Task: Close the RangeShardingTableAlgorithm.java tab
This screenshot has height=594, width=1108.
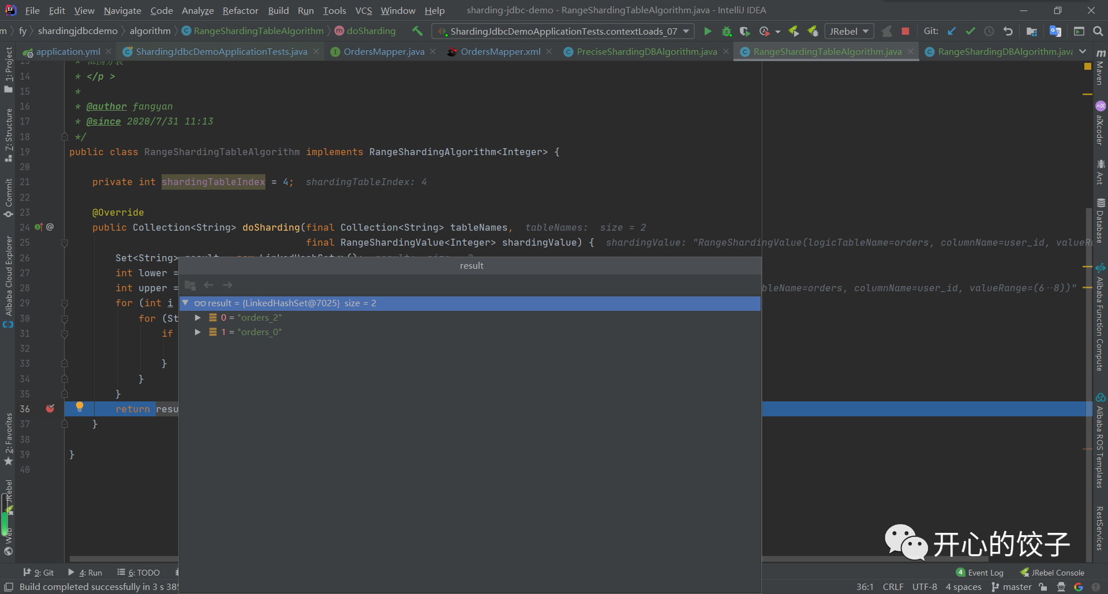Action: (x=910, y=51)
